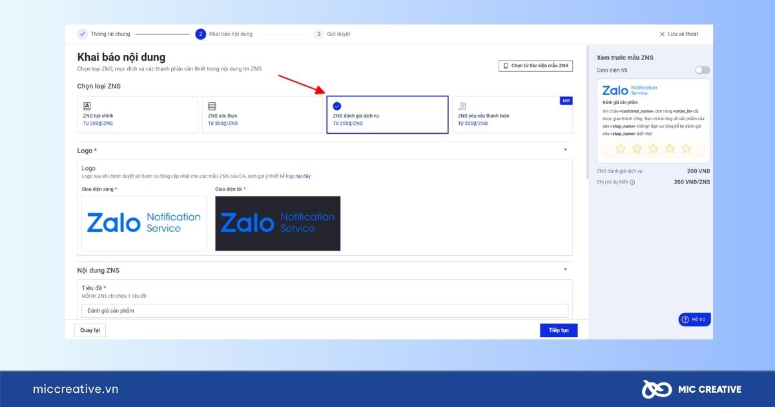Click the Quay lại button
Viewport: 775px width, 407px height.
pos(90,330)
